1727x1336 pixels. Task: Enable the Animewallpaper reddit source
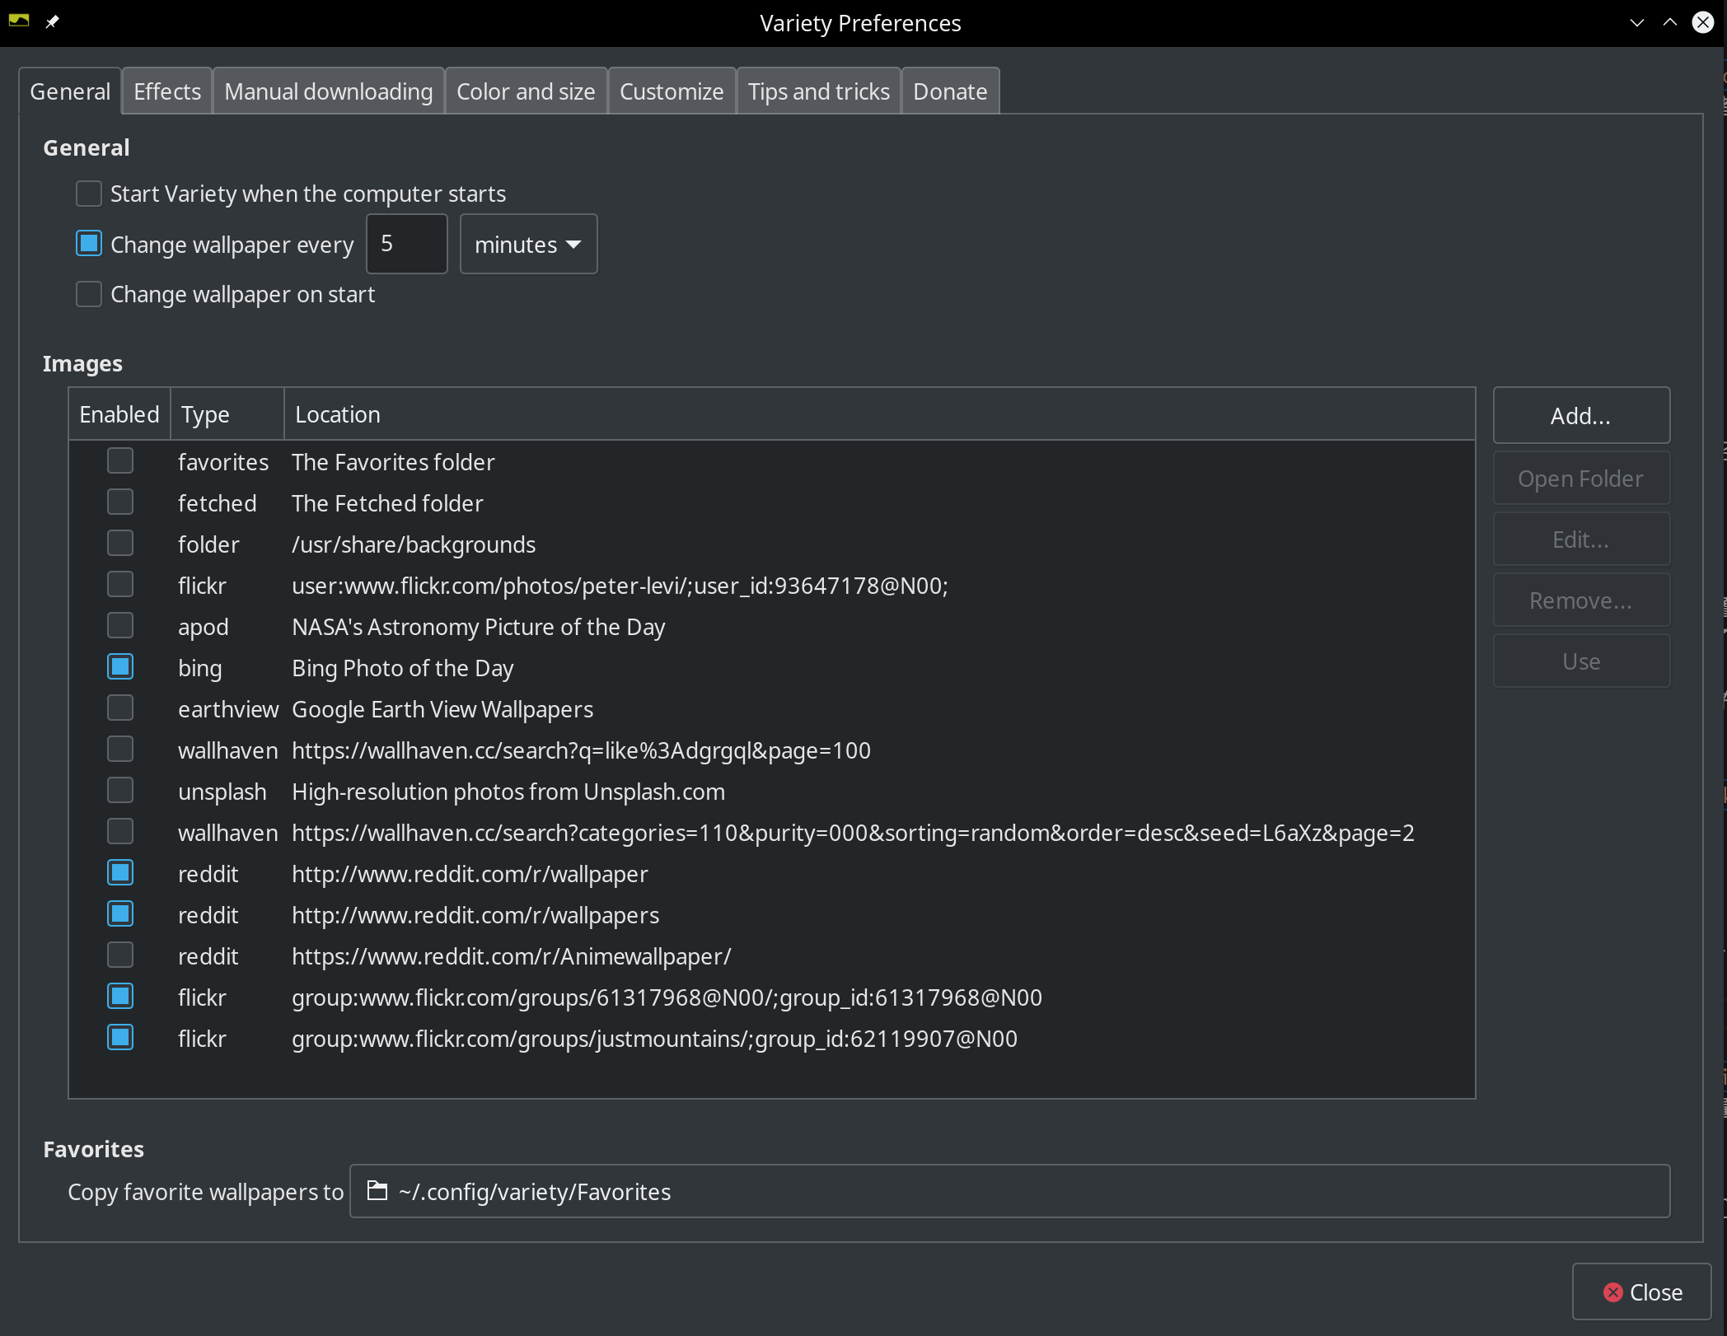(x=120, y=955)
